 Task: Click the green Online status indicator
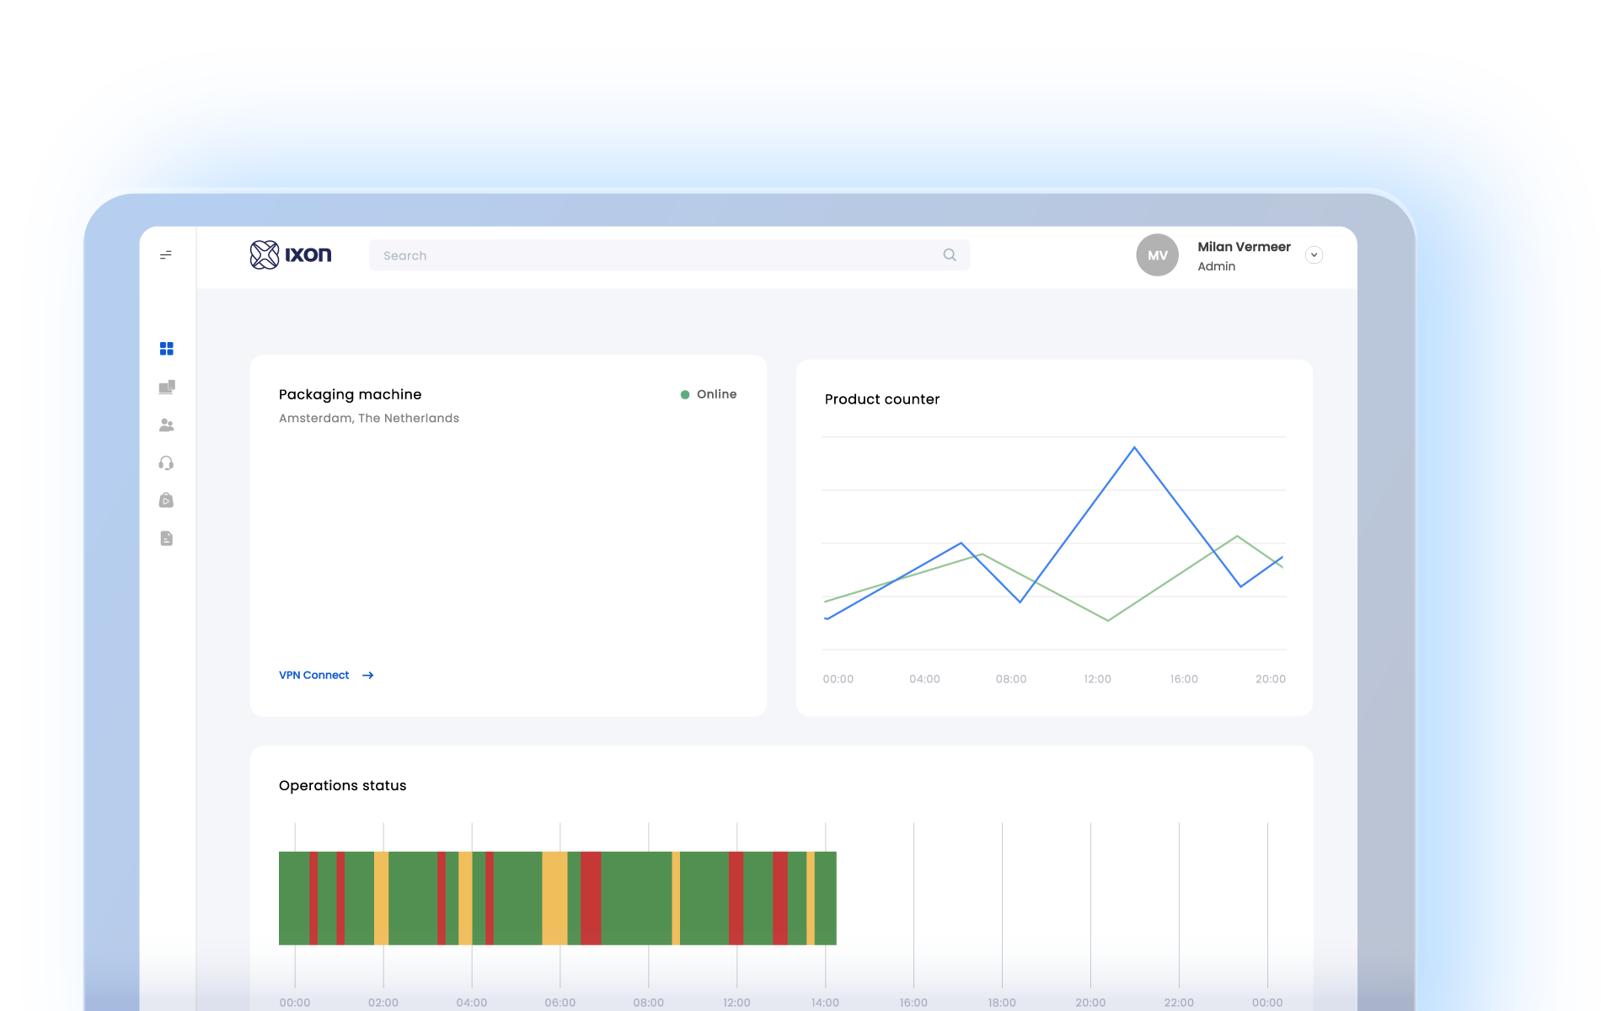pos(685,393)
